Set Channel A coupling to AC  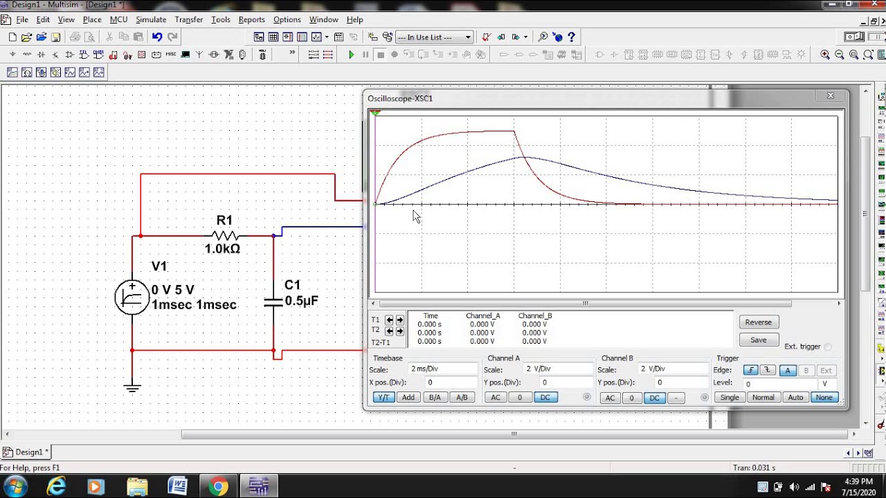[x=496, y=398]
